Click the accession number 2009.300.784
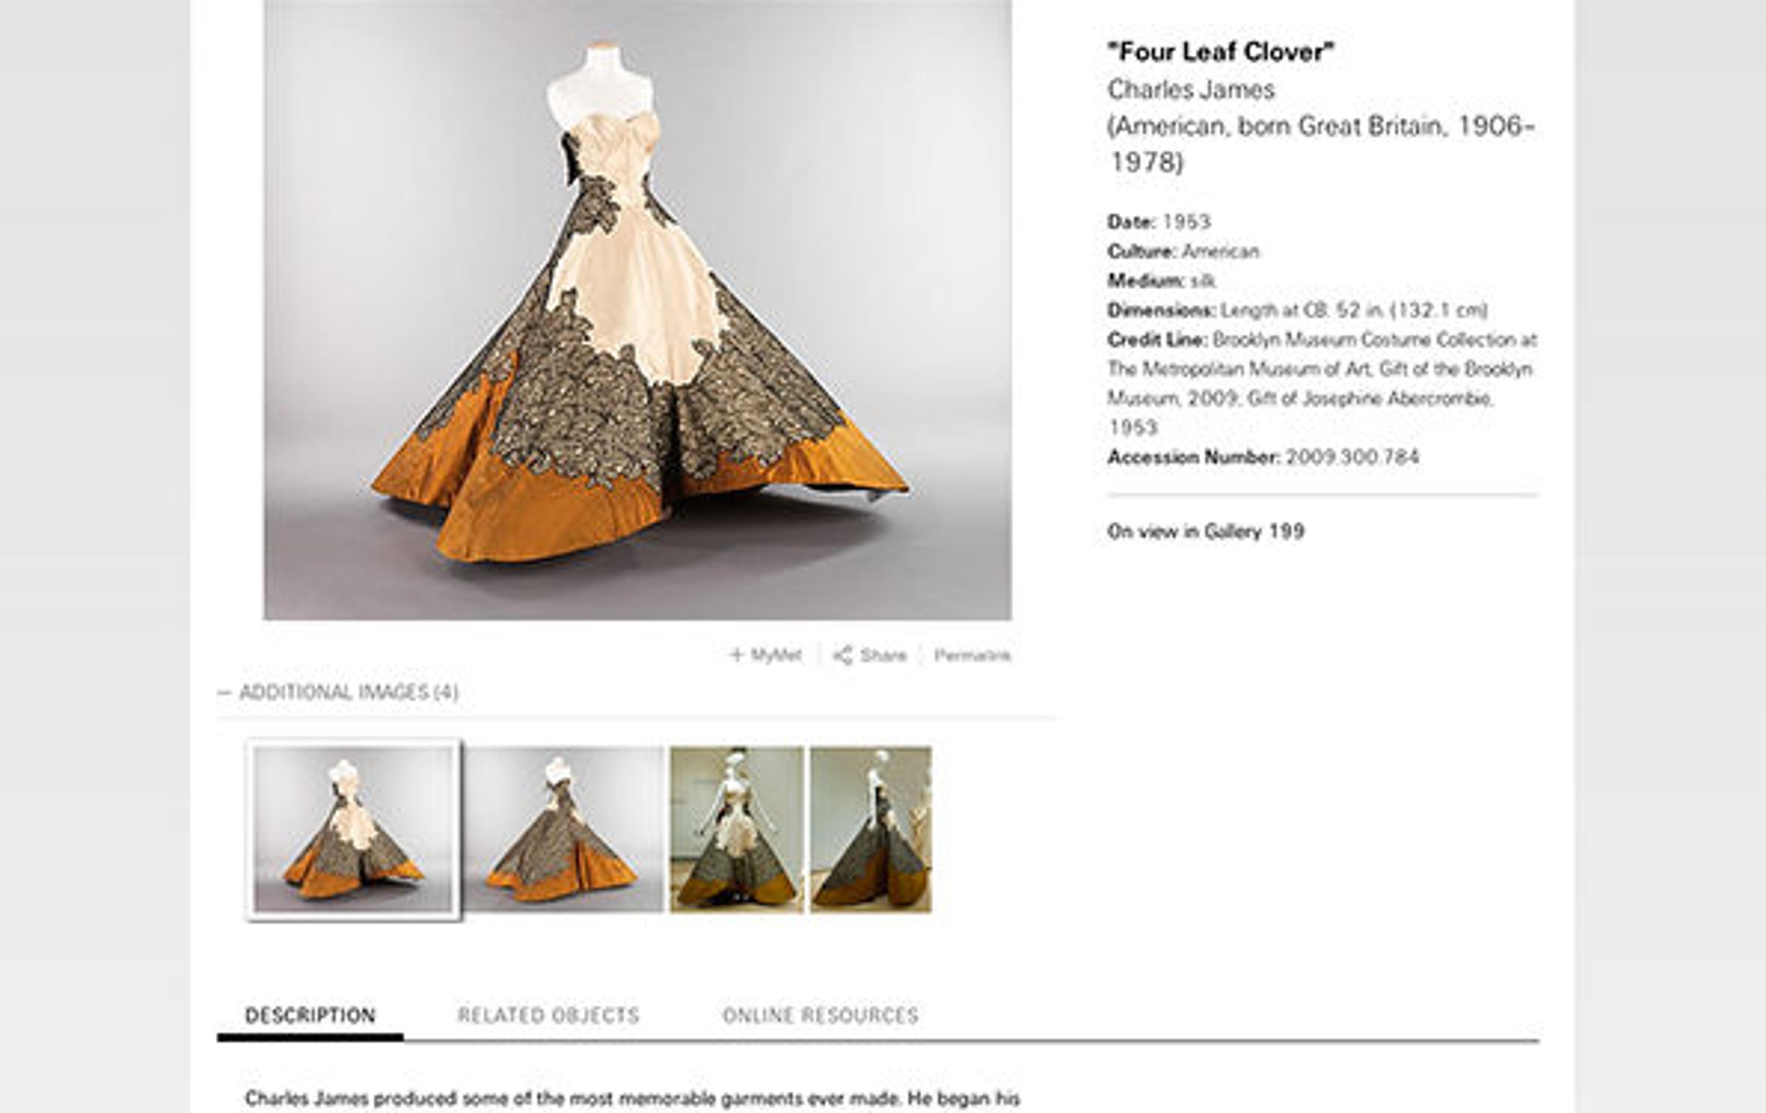Viewport: 1766px width, 1113px height. click(1353, 457)
